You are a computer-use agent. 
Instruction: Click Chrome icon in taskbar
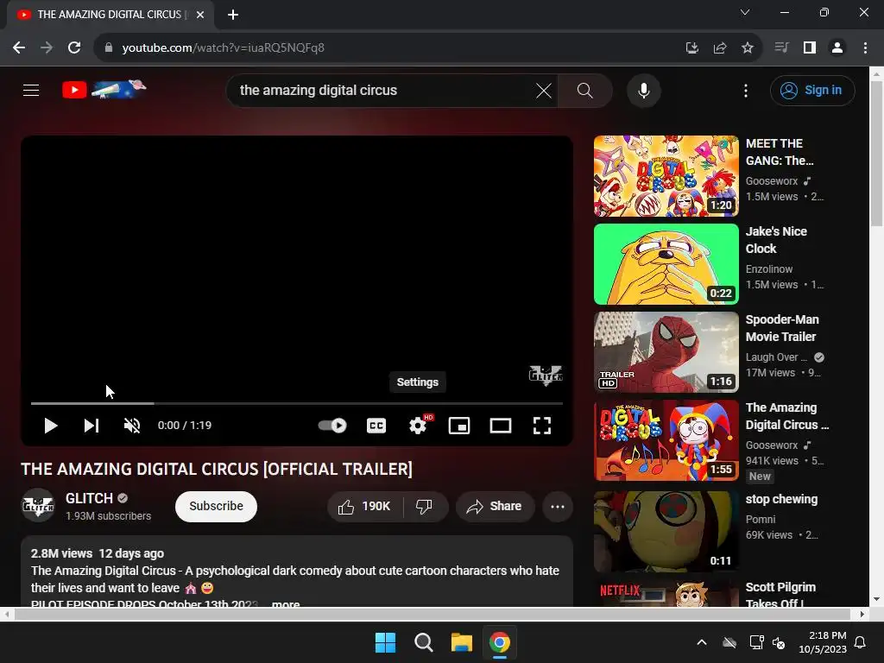(500, 642)
